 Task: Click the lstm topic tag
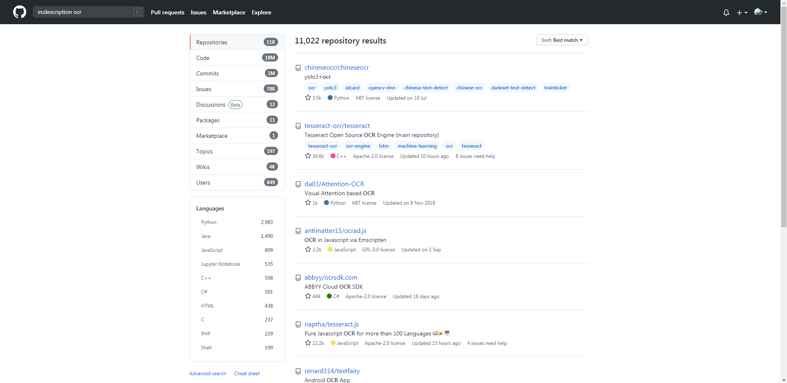[384, 146]
